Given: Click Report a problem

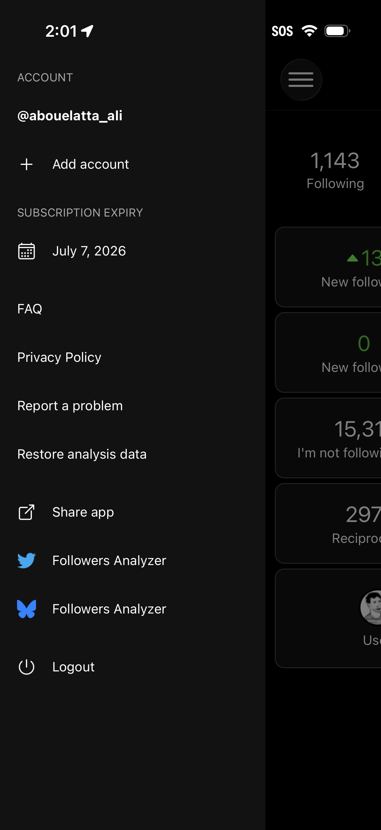Looking at the screenshot, I should [x=70, y=406].
